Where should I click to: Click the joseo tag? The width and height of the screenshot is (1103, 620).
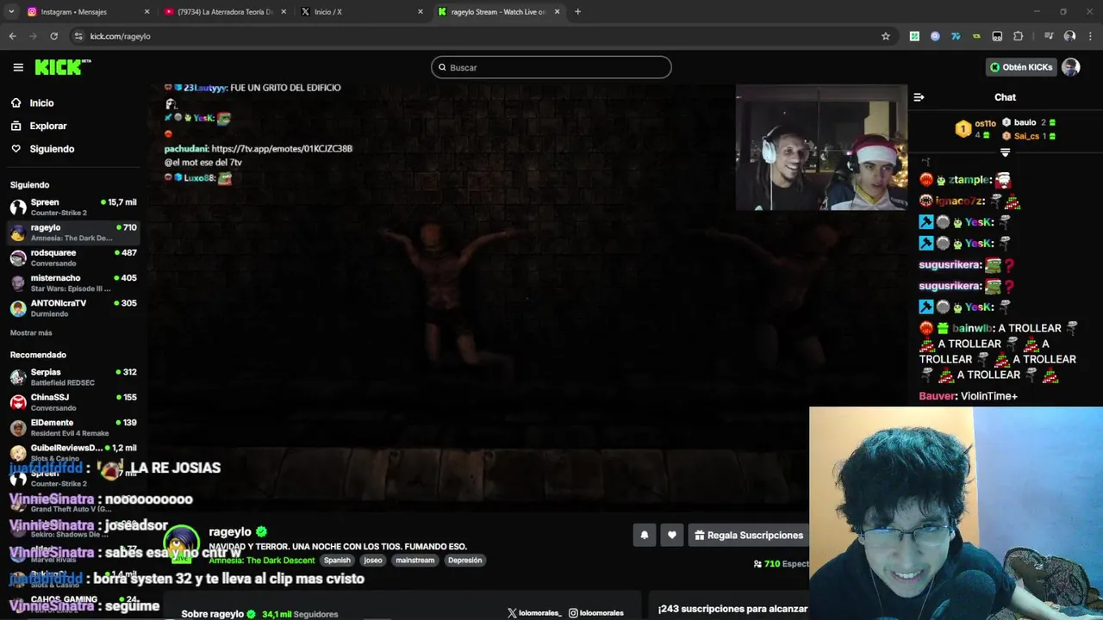click(x=373, y=560)
